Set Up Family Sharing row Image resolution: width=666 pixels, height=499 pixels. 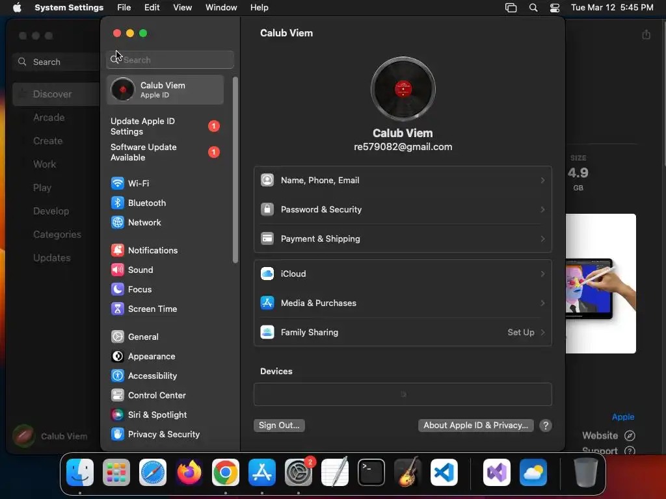click(403, 332)
